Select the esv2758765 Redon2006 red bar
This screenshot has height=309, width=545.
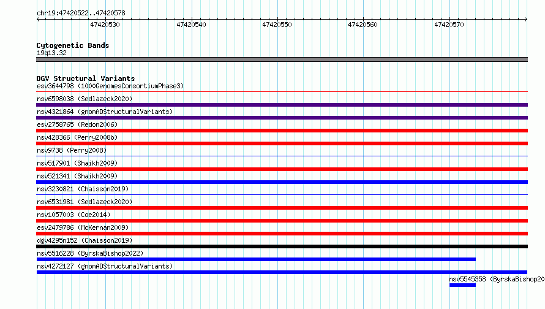pyautogui.click(x=282, y=131)
